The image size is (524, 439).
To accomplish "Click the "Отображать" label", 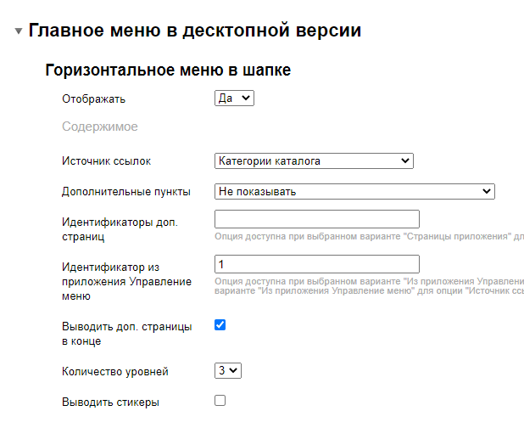I will [94, 99].
